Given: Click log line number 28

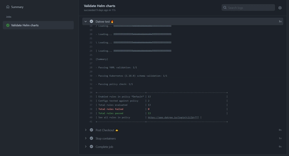Looking at the screenshot, I should point(91,68).
